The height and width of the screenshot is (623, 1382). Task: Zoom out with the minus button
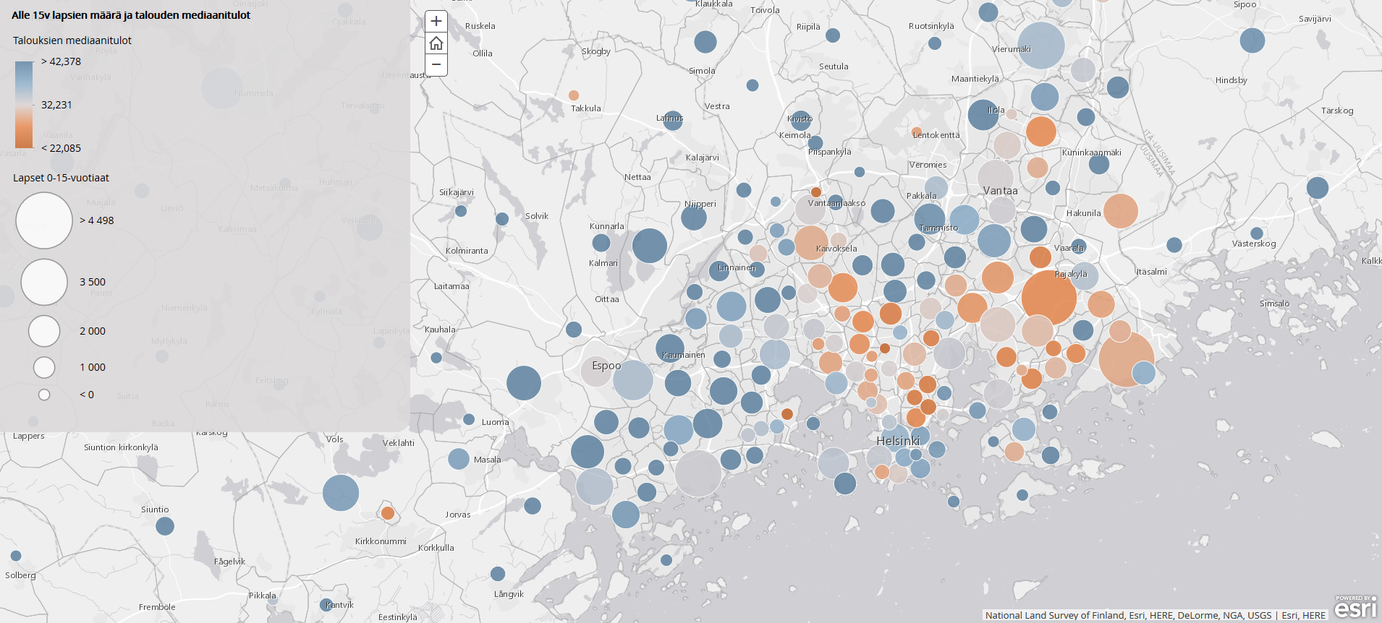436,64
